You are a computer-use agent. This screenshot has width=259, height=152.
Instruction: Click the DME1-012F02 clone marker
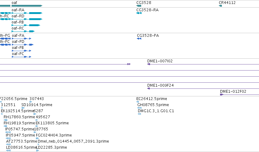(x=222, y=95)
